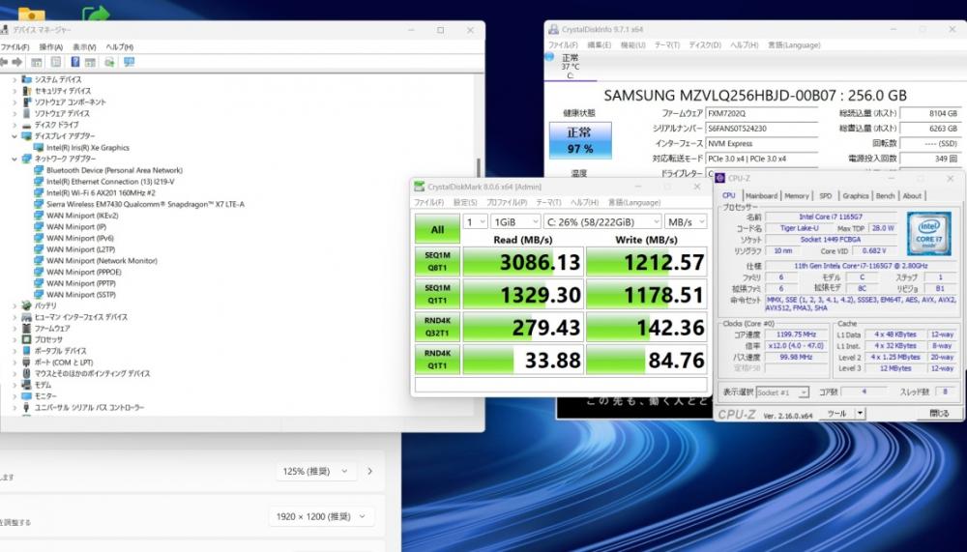967x552 pixels.
Task: Switch to the Memory tab in CPU-Z
Action: coord(796,195)
